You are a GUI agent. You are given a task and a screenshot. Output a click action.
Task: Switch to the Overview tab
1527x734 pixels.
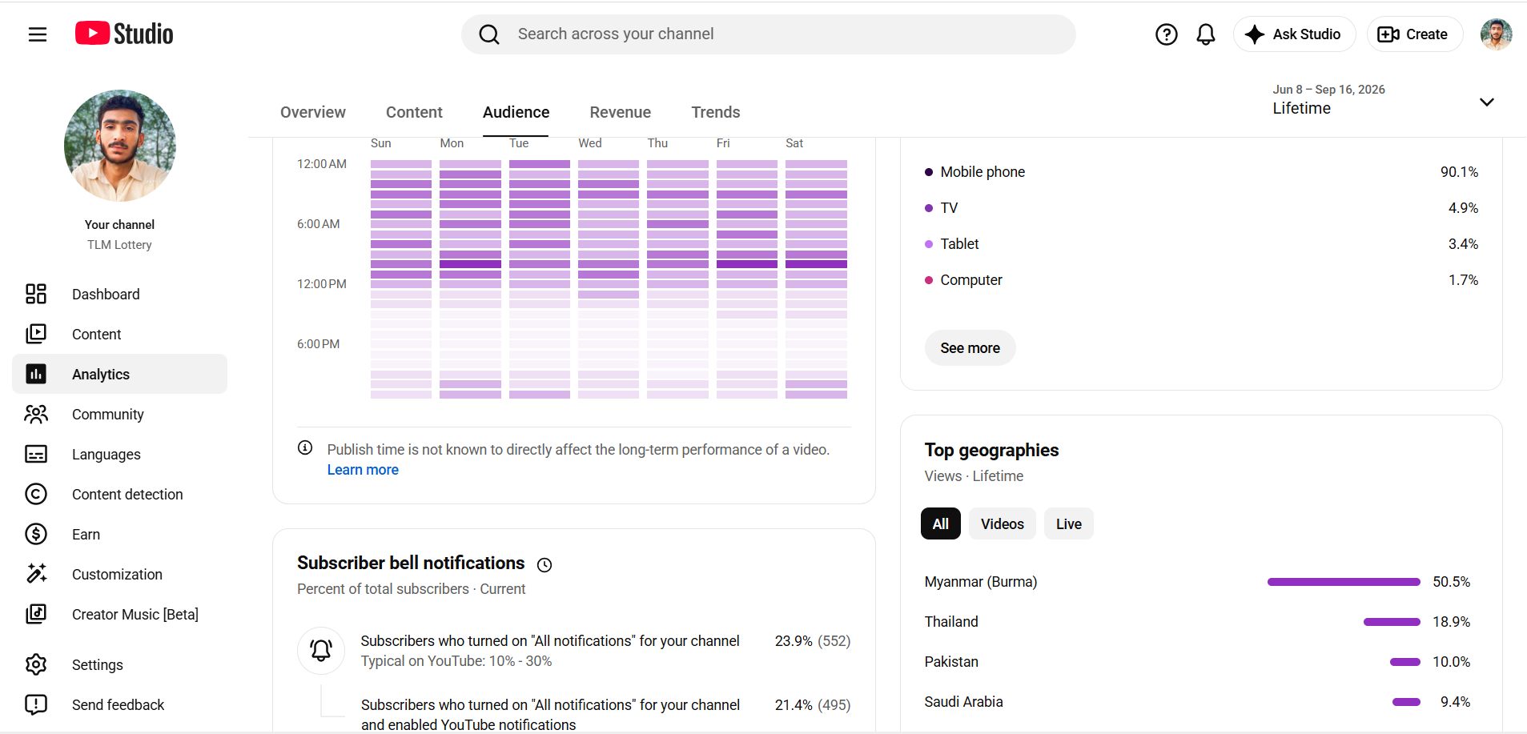(x=313, y=112)
